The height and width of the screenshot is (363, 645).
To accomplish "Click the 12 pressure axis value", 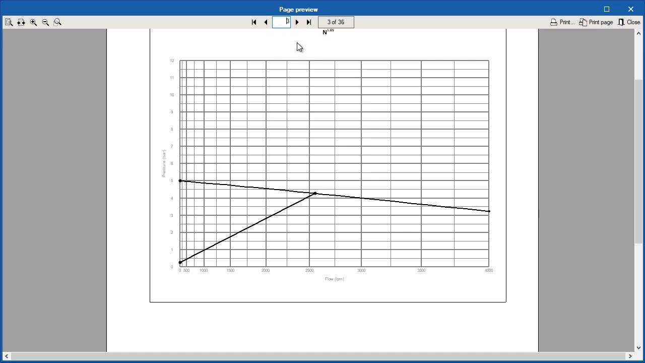I will 172,60.
